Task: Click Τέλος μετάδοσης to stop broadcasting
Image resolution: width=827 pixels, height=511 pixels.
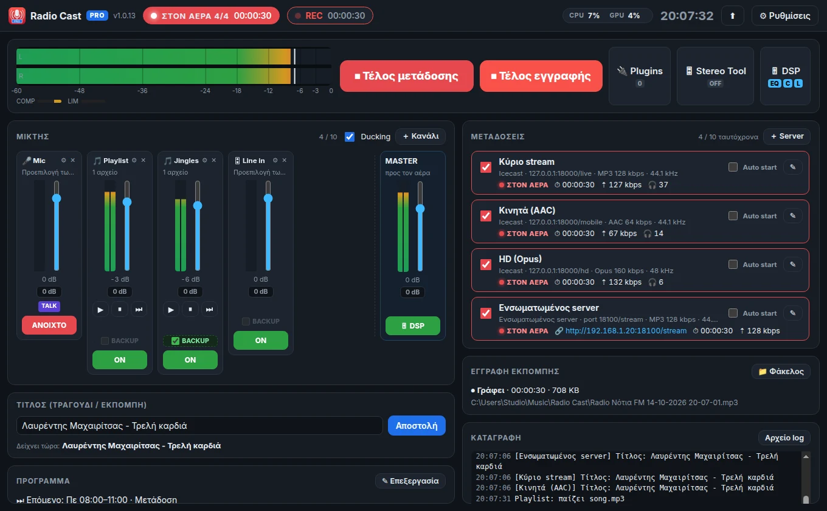Action: coord(407,76)
